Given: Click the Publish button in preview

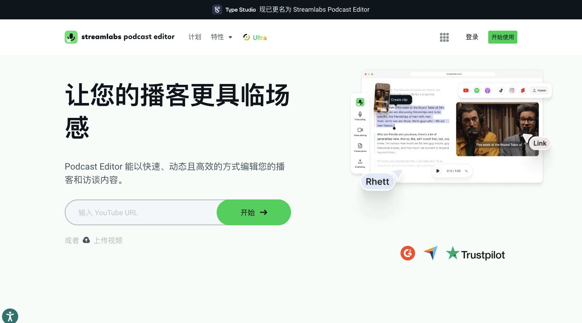Looking at the screenshot, I should coord(539,90).
